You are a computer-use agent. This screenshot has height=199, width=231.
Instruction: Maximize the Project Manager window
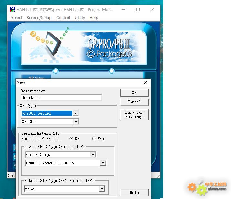coord(138,10)
